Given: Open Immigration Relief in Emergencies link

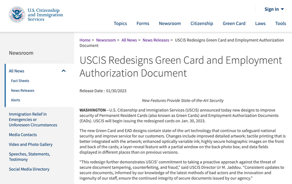Looking at the screenshot, I should pyautogui.click(x=33, y=119).
